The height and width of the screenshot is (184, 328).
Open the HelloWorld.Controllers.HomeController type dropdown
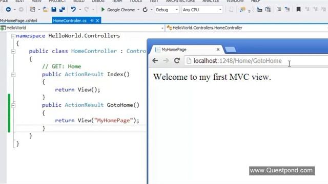tap(247, 28)
